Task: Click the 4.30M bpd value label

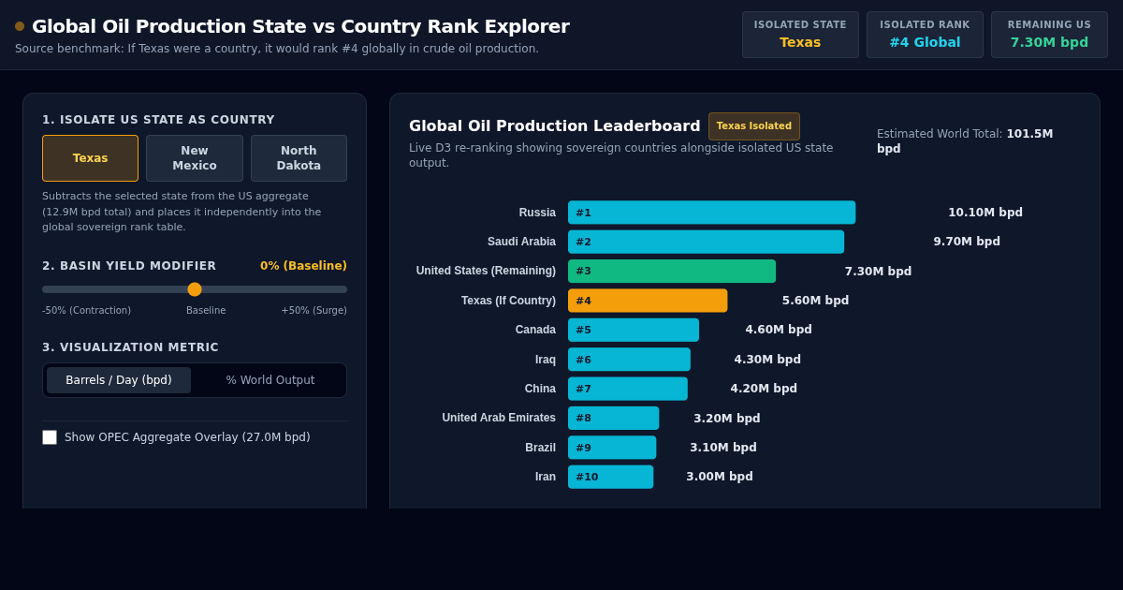Action: (767, 360)
